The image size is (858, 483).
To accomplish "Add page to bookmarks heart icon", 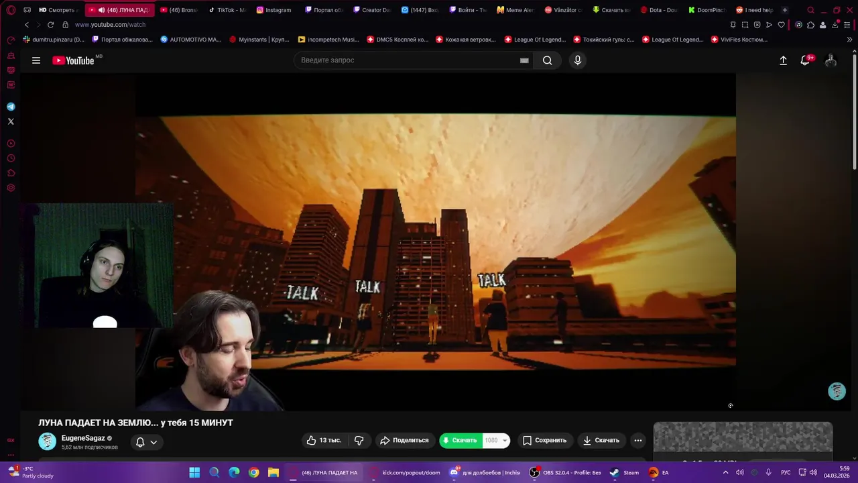I will (781, 25).
